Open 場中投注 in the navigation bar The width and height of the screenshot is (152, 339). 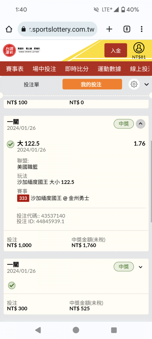pos(44,69)
